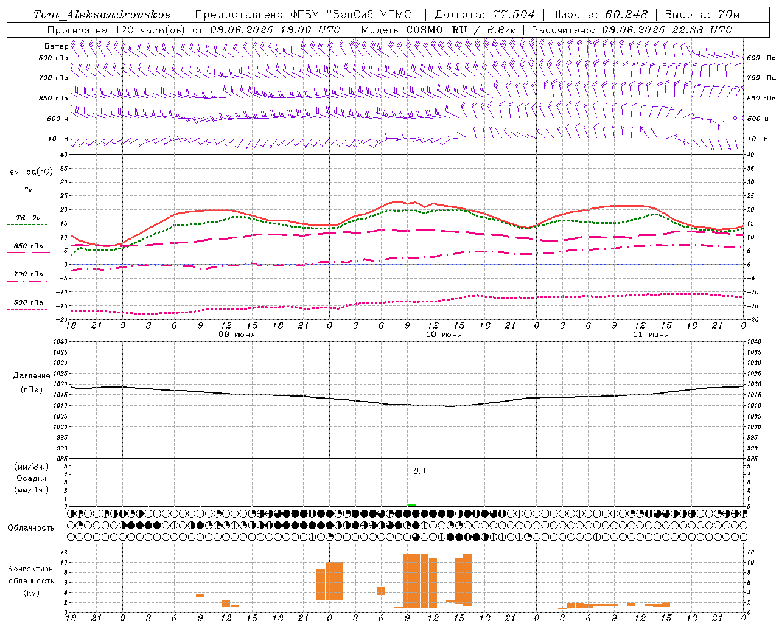This screenshot has height=623, width=779.
Task: Click the Ветер wind section label
Action: 56,46
